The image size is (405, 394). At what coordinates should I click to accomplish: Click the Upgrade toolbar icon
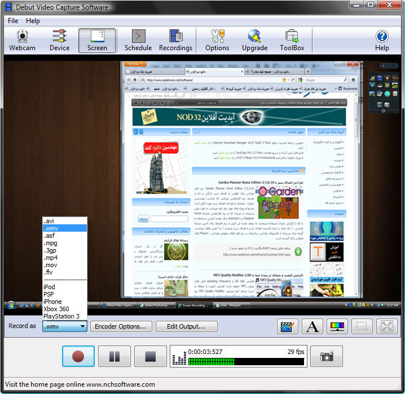[x=254, y=41]
